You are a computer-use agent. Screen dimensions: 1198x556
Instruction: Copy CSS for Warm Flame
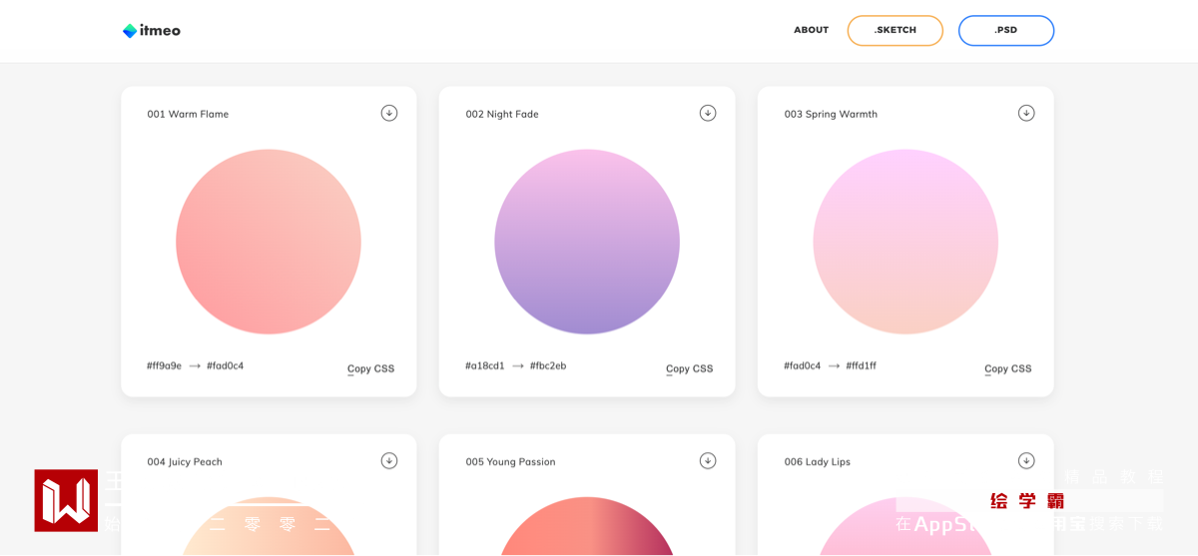point(370,368)
